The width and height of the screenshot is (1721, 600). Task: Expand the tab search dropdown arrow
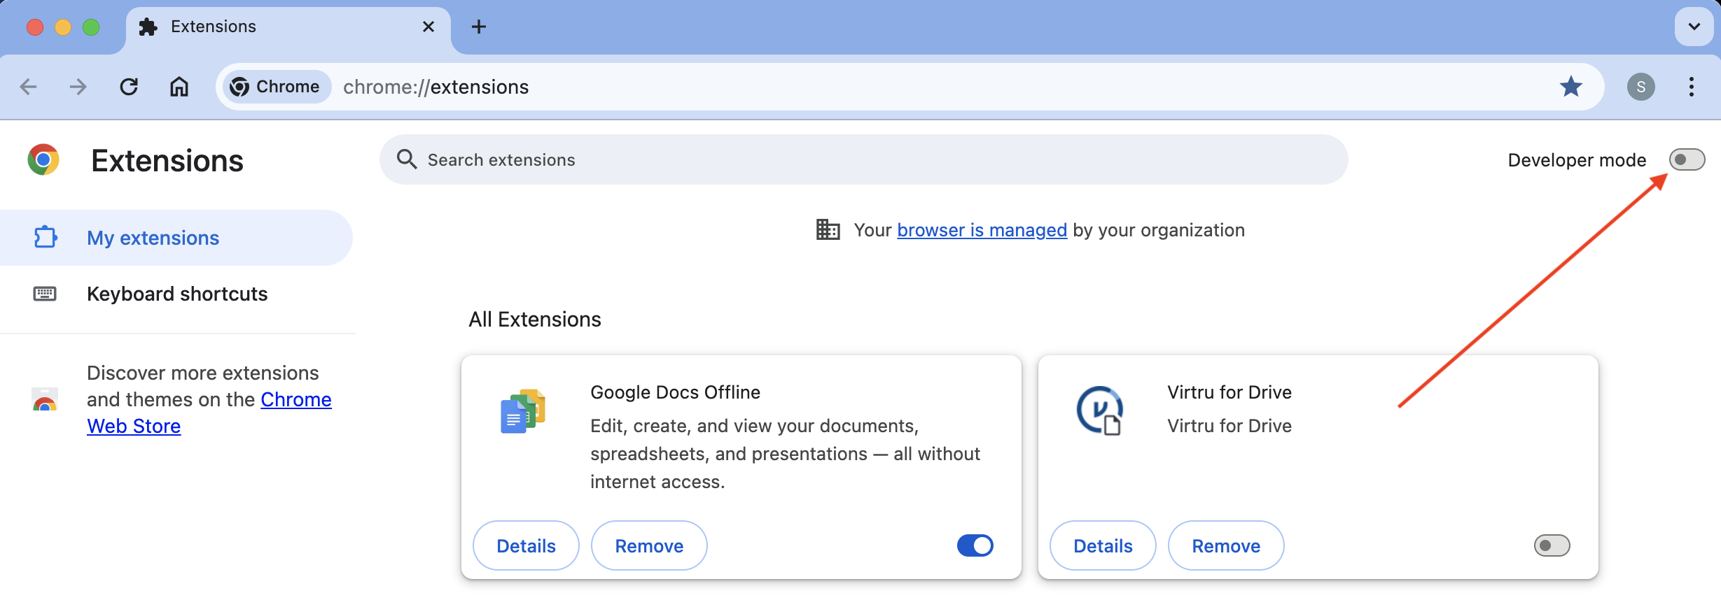click(x=1694, y=27)
